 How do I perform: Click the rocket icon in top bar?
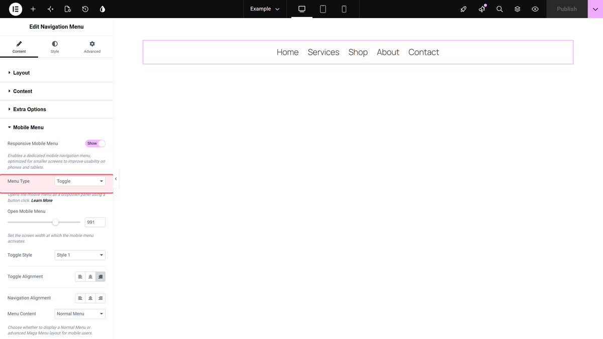tap(464, 9)
